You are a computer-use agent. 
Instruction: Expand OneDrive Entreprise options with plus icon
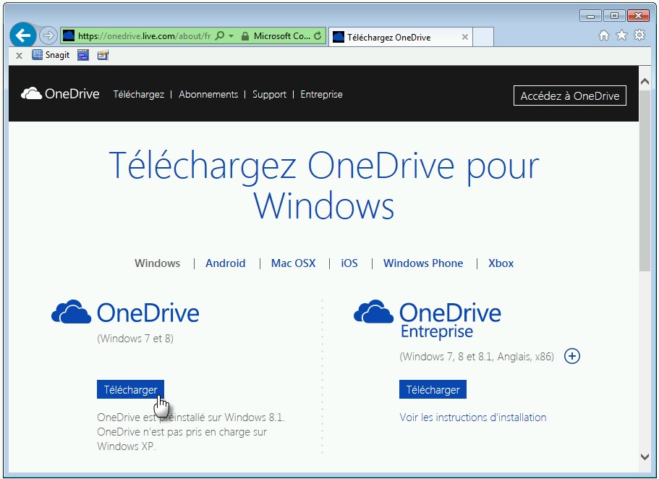click(x=571, y=356)
